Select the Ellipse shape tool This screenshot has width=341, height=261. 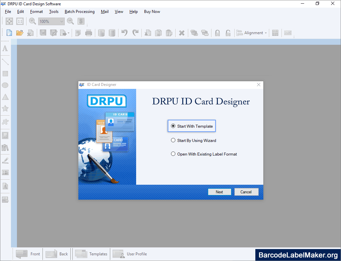pyautogui.click(x=5, y=85)
